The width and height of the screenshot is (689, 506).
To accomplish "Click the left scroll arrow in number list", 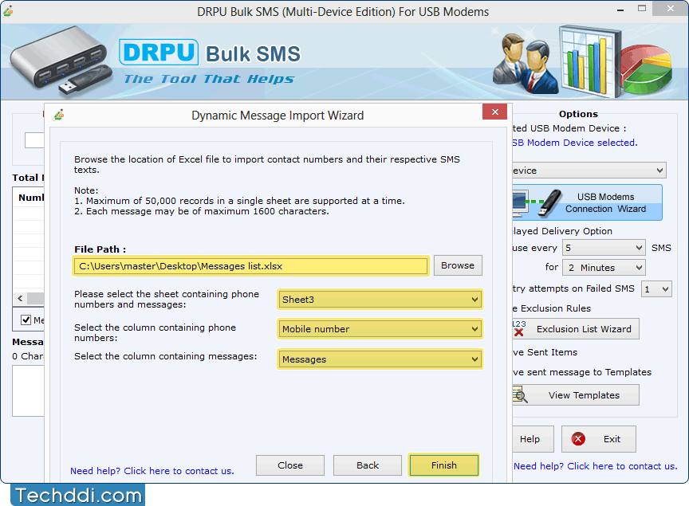I will pos(20,298).
